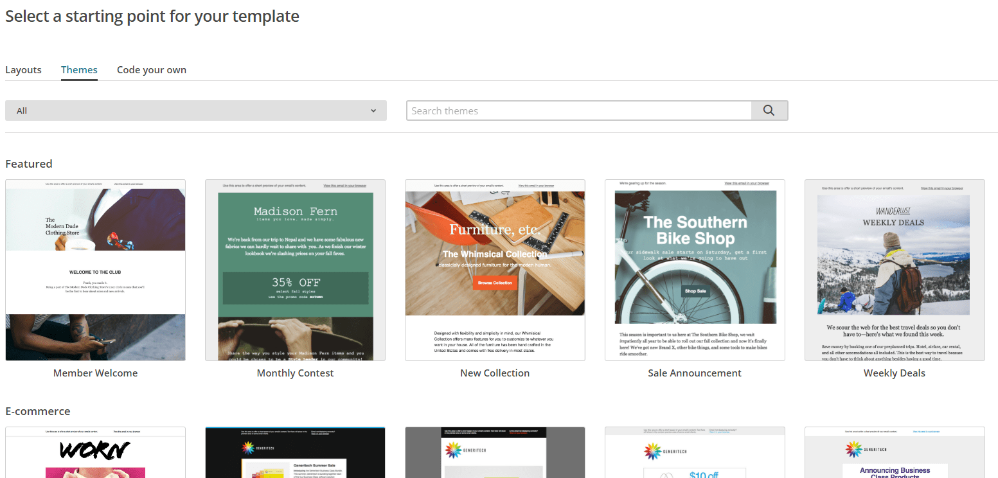
Task: Choose the Monthly Contest theme thumbnail
Action: (295, 270)
